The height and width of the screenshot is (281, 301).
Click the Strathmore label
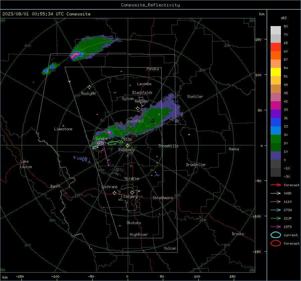point(163,198)
